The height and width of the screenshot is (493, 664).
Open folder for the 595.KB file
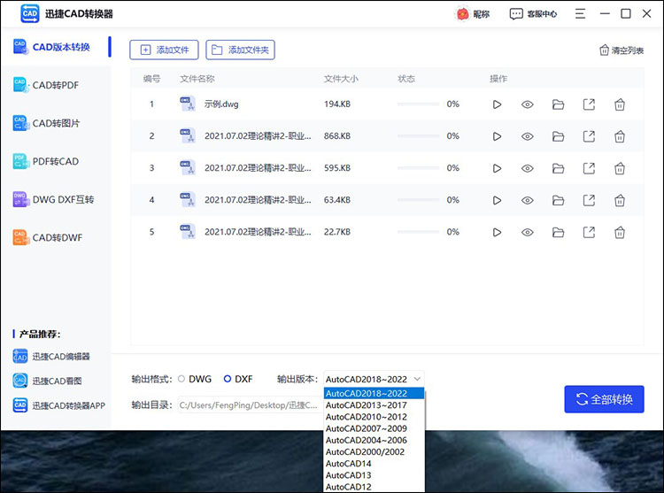pos(558,168)
